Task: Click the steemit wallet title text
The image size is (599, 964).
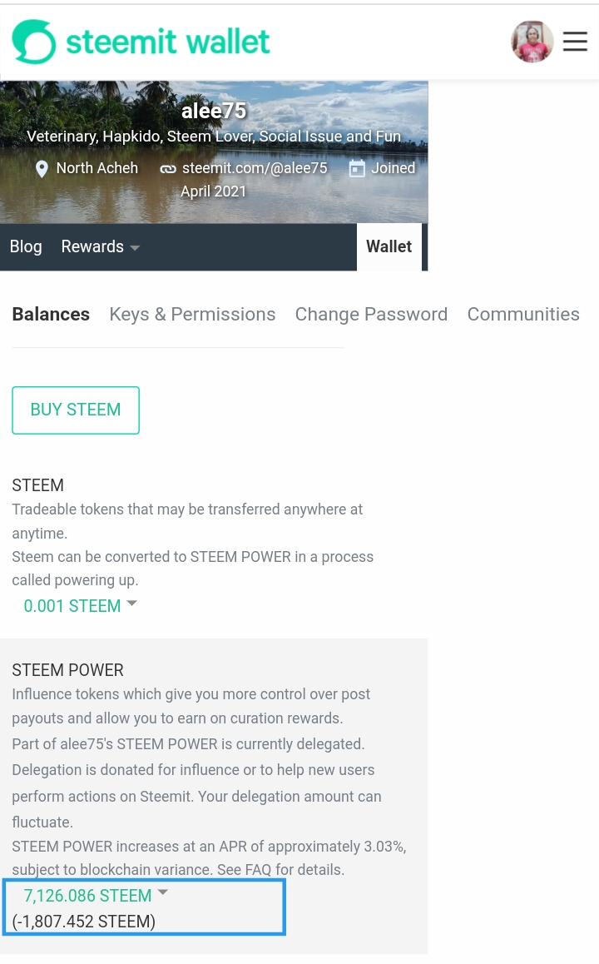Action: [x=168, y=42]
